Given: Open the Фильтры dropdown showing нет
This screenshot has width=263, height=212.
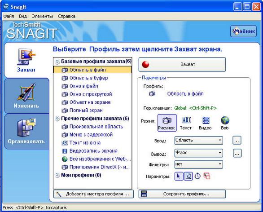Looking at the screenshot, I should click(x=198, y=164).
